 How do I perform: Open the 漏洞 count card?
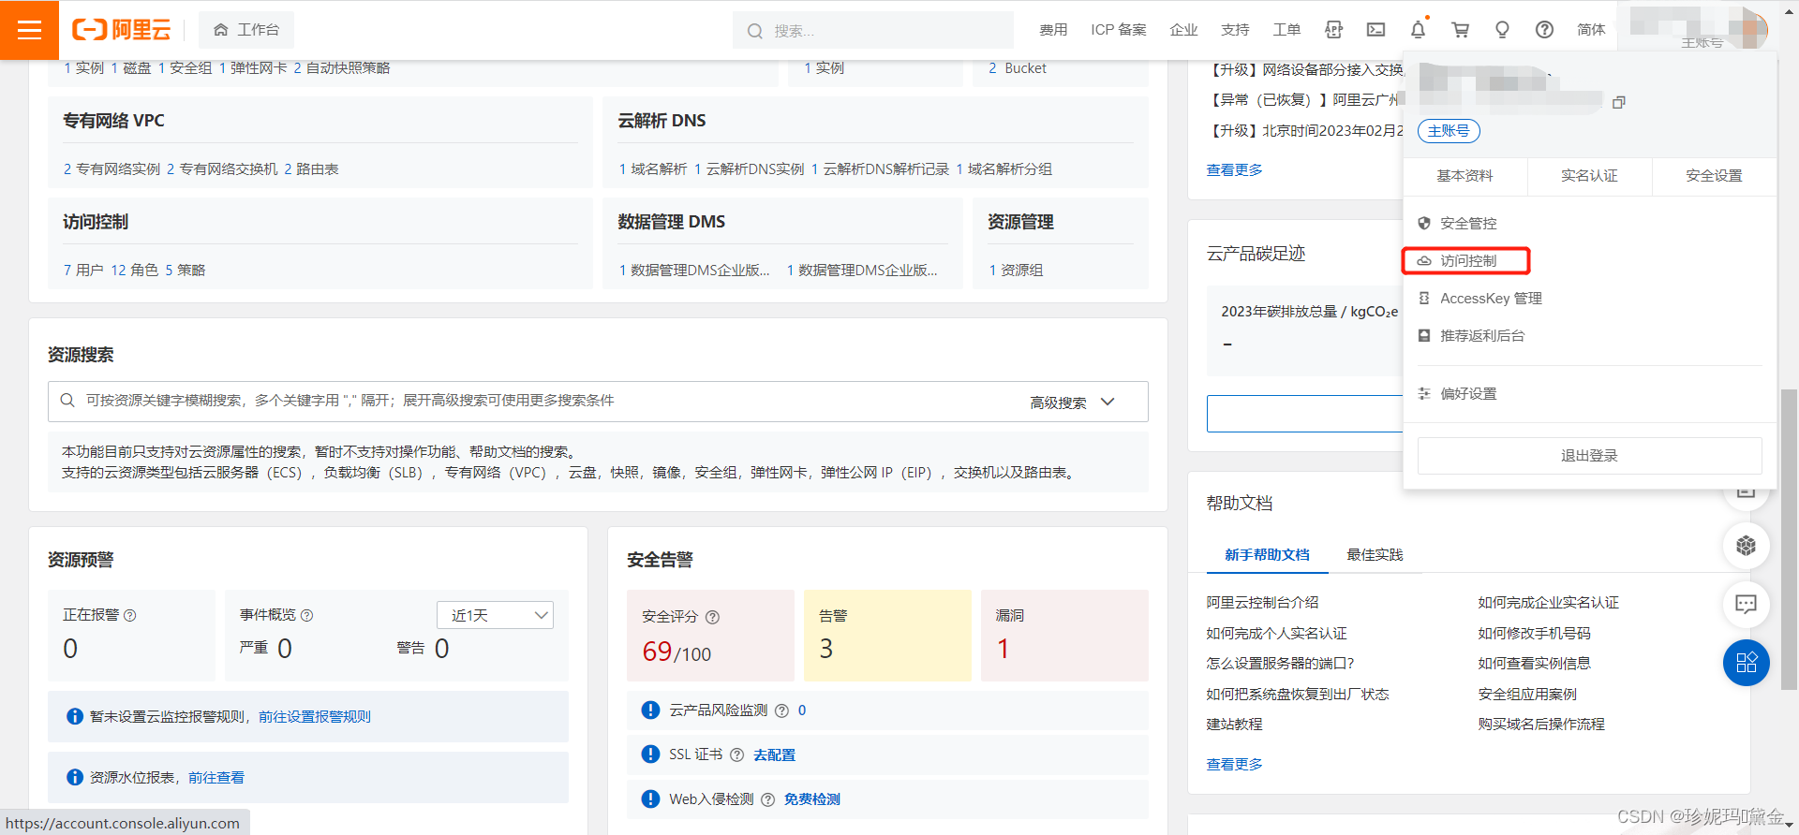[x=1064, y=636]
